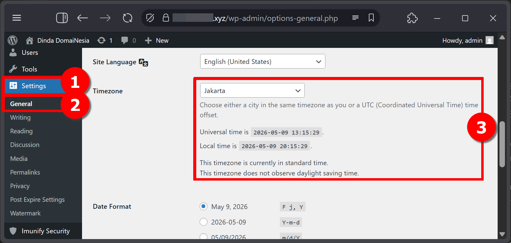511x243 pixels.
Task: Open the browser extensions puzzle icon
Action: pos(412,18)
